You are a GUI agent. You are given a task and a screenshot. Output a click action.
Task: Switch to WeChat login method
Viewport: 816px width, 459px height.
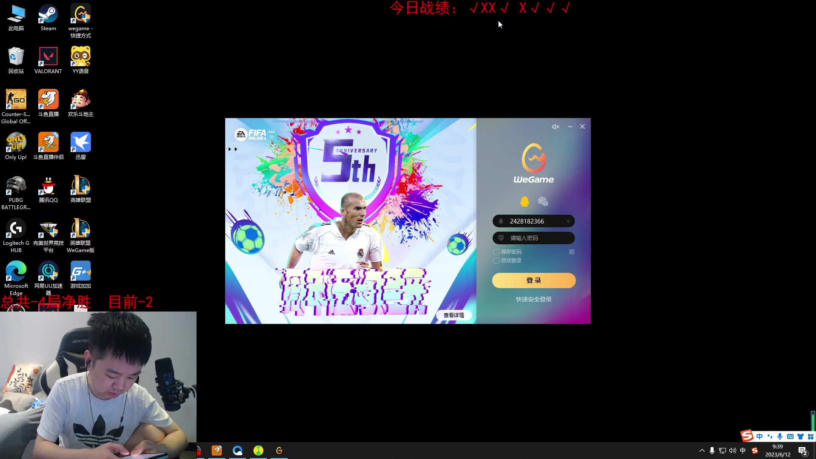click(543, 201)
